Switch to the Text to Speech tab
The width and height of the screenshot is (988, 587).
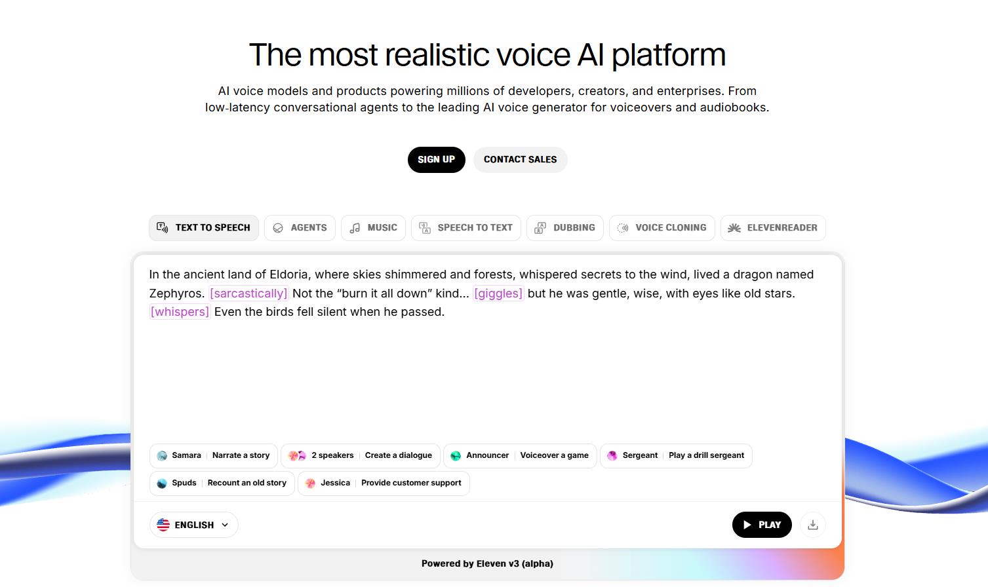pos(204,228)
